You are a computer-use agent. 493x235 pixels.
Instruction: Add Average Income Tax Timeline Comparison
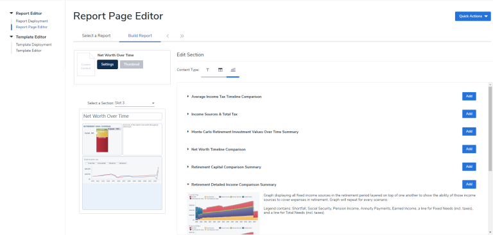(x=469, y=96)
